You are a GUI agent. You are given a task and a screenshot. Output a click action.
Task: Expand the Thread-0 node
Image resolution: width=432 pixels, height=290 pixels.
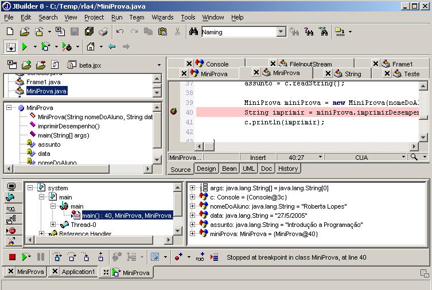(x=53, y=225)
